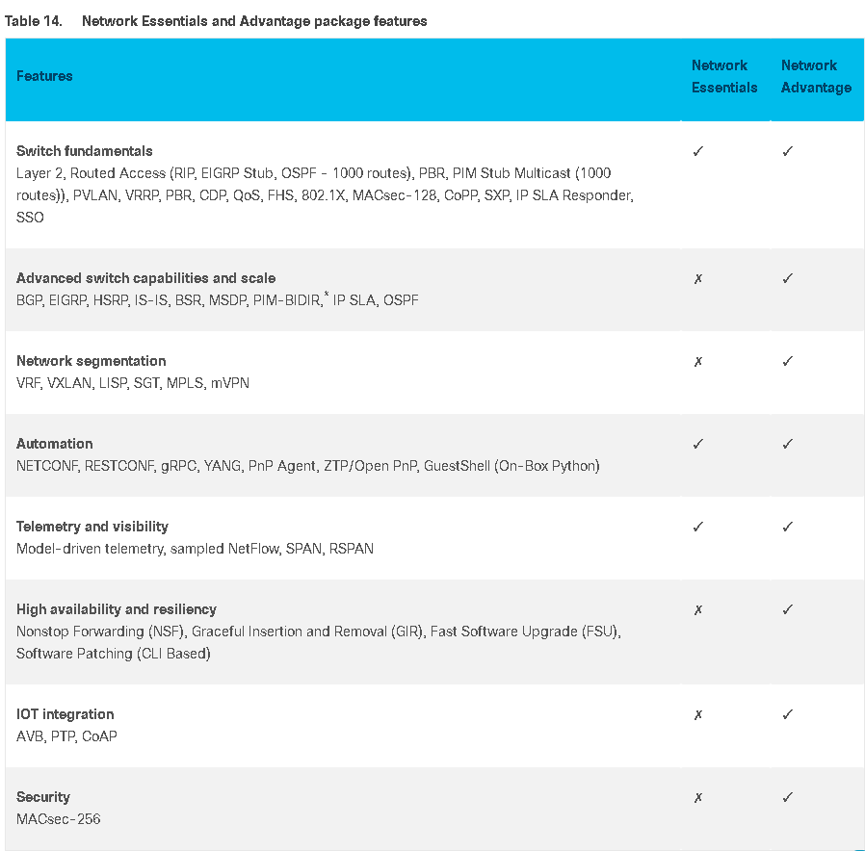Image resolution: width=865 pixels, height=851 pixels.
Task: Click the Essentials X mark for High availability
Action: coord(697,609)
